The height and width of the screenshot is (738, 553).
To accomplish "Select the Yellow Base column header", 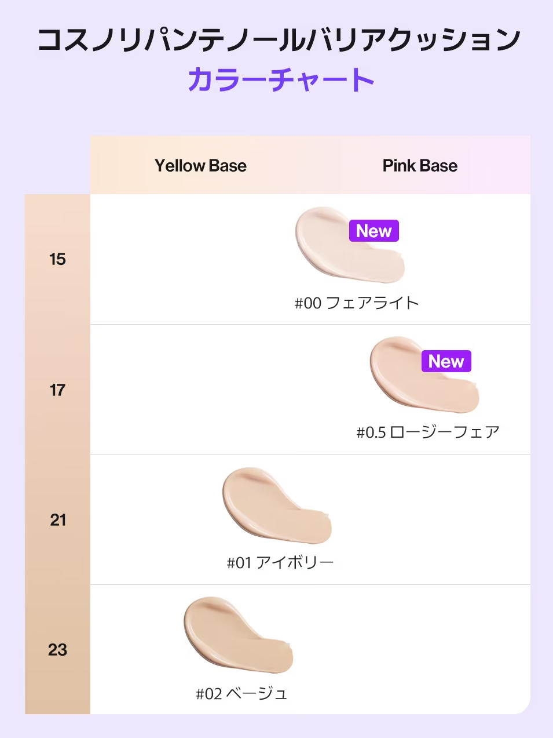I will (200, 166).
